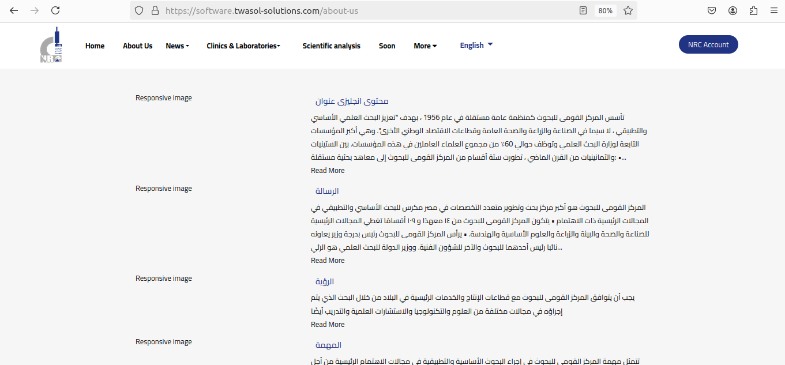The height and width of the screenshot is (365, 785).
Task: Click the NRC logo
Action: [51, 45]
